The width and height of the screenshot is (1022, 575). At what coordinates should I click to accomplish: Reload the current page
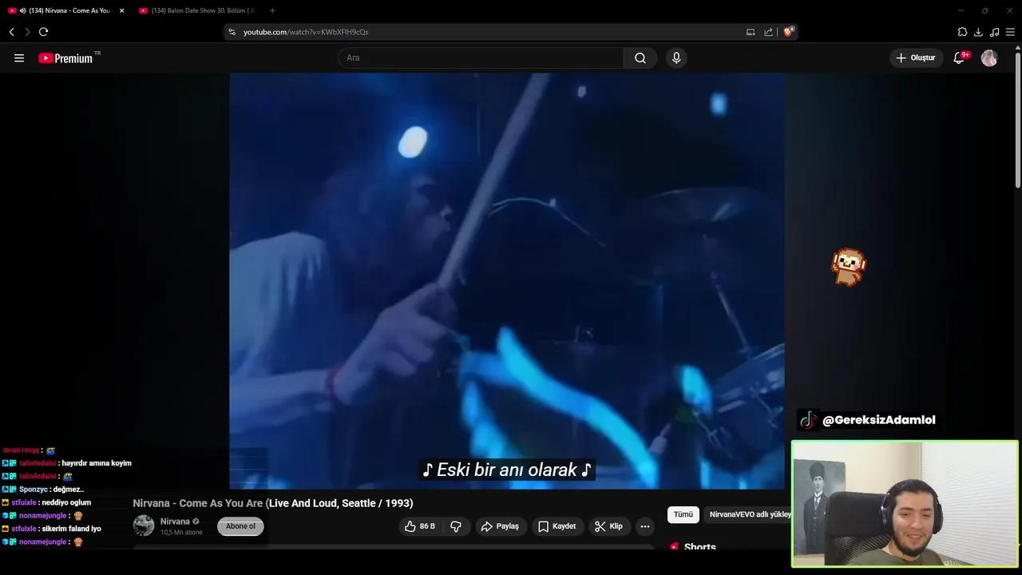[x=43, y=32]
